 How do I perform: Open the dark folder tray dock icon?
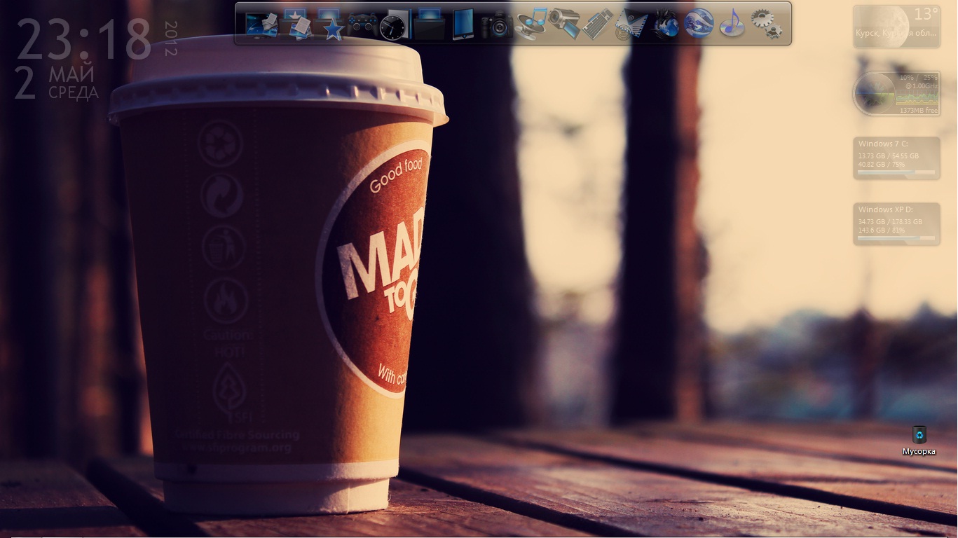429,25
